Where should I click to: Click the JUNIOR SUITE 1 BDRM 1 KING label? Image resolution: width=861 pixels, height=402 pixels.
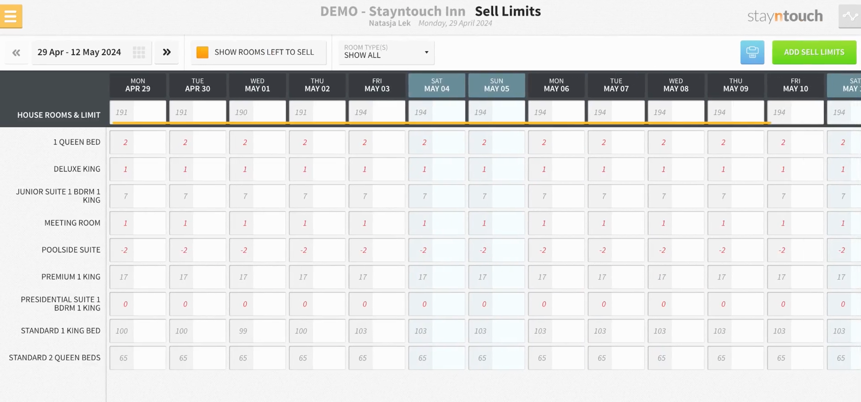coord(58,196)
